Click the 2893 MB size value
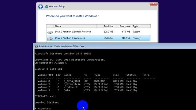 (118, 81)
